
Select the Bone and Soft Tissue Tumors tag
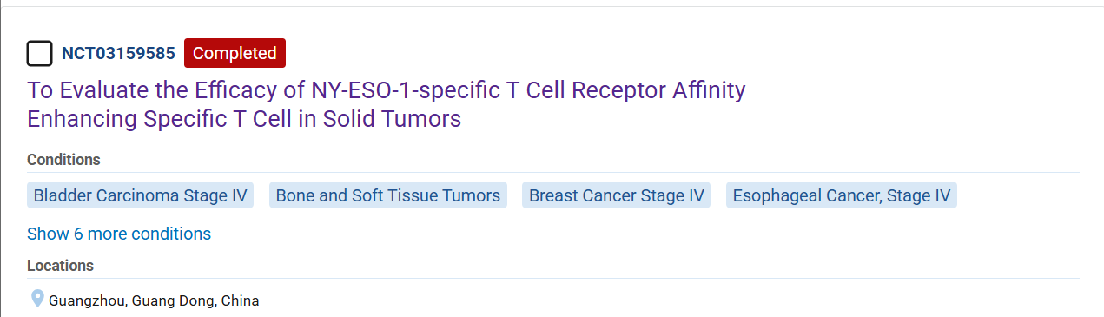coord(388,195)
